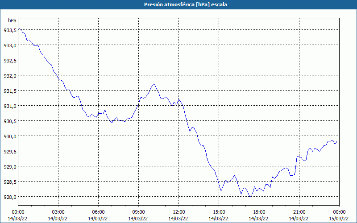The height and width of the screenshot is (223, 357).
Task: Select the 932,0 axis value
Action: click(10, 76)
